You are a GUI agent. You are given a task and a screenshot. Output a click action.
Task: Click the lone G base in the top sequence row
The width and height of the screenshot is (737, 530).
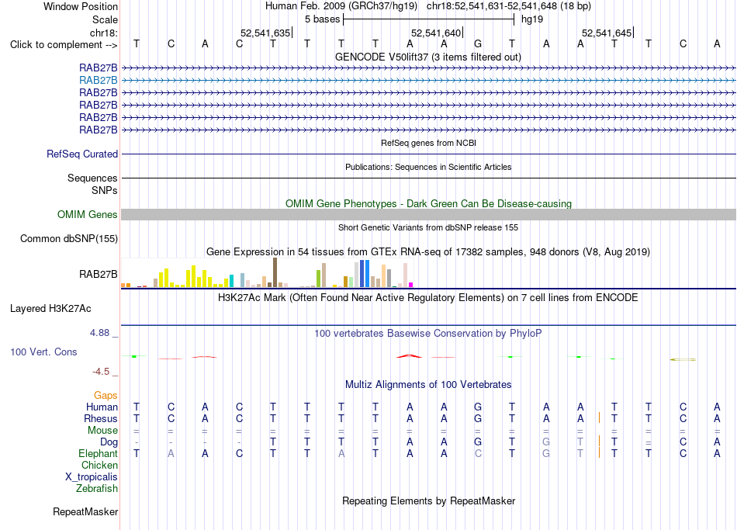478,43
